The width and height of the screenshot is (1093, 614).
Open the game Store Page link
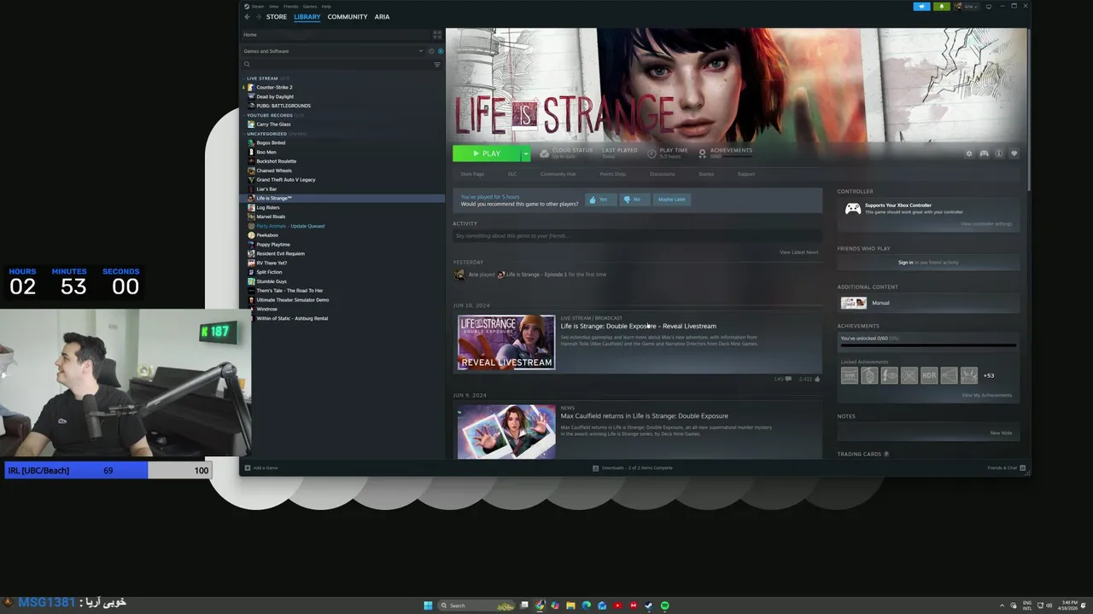472,174
